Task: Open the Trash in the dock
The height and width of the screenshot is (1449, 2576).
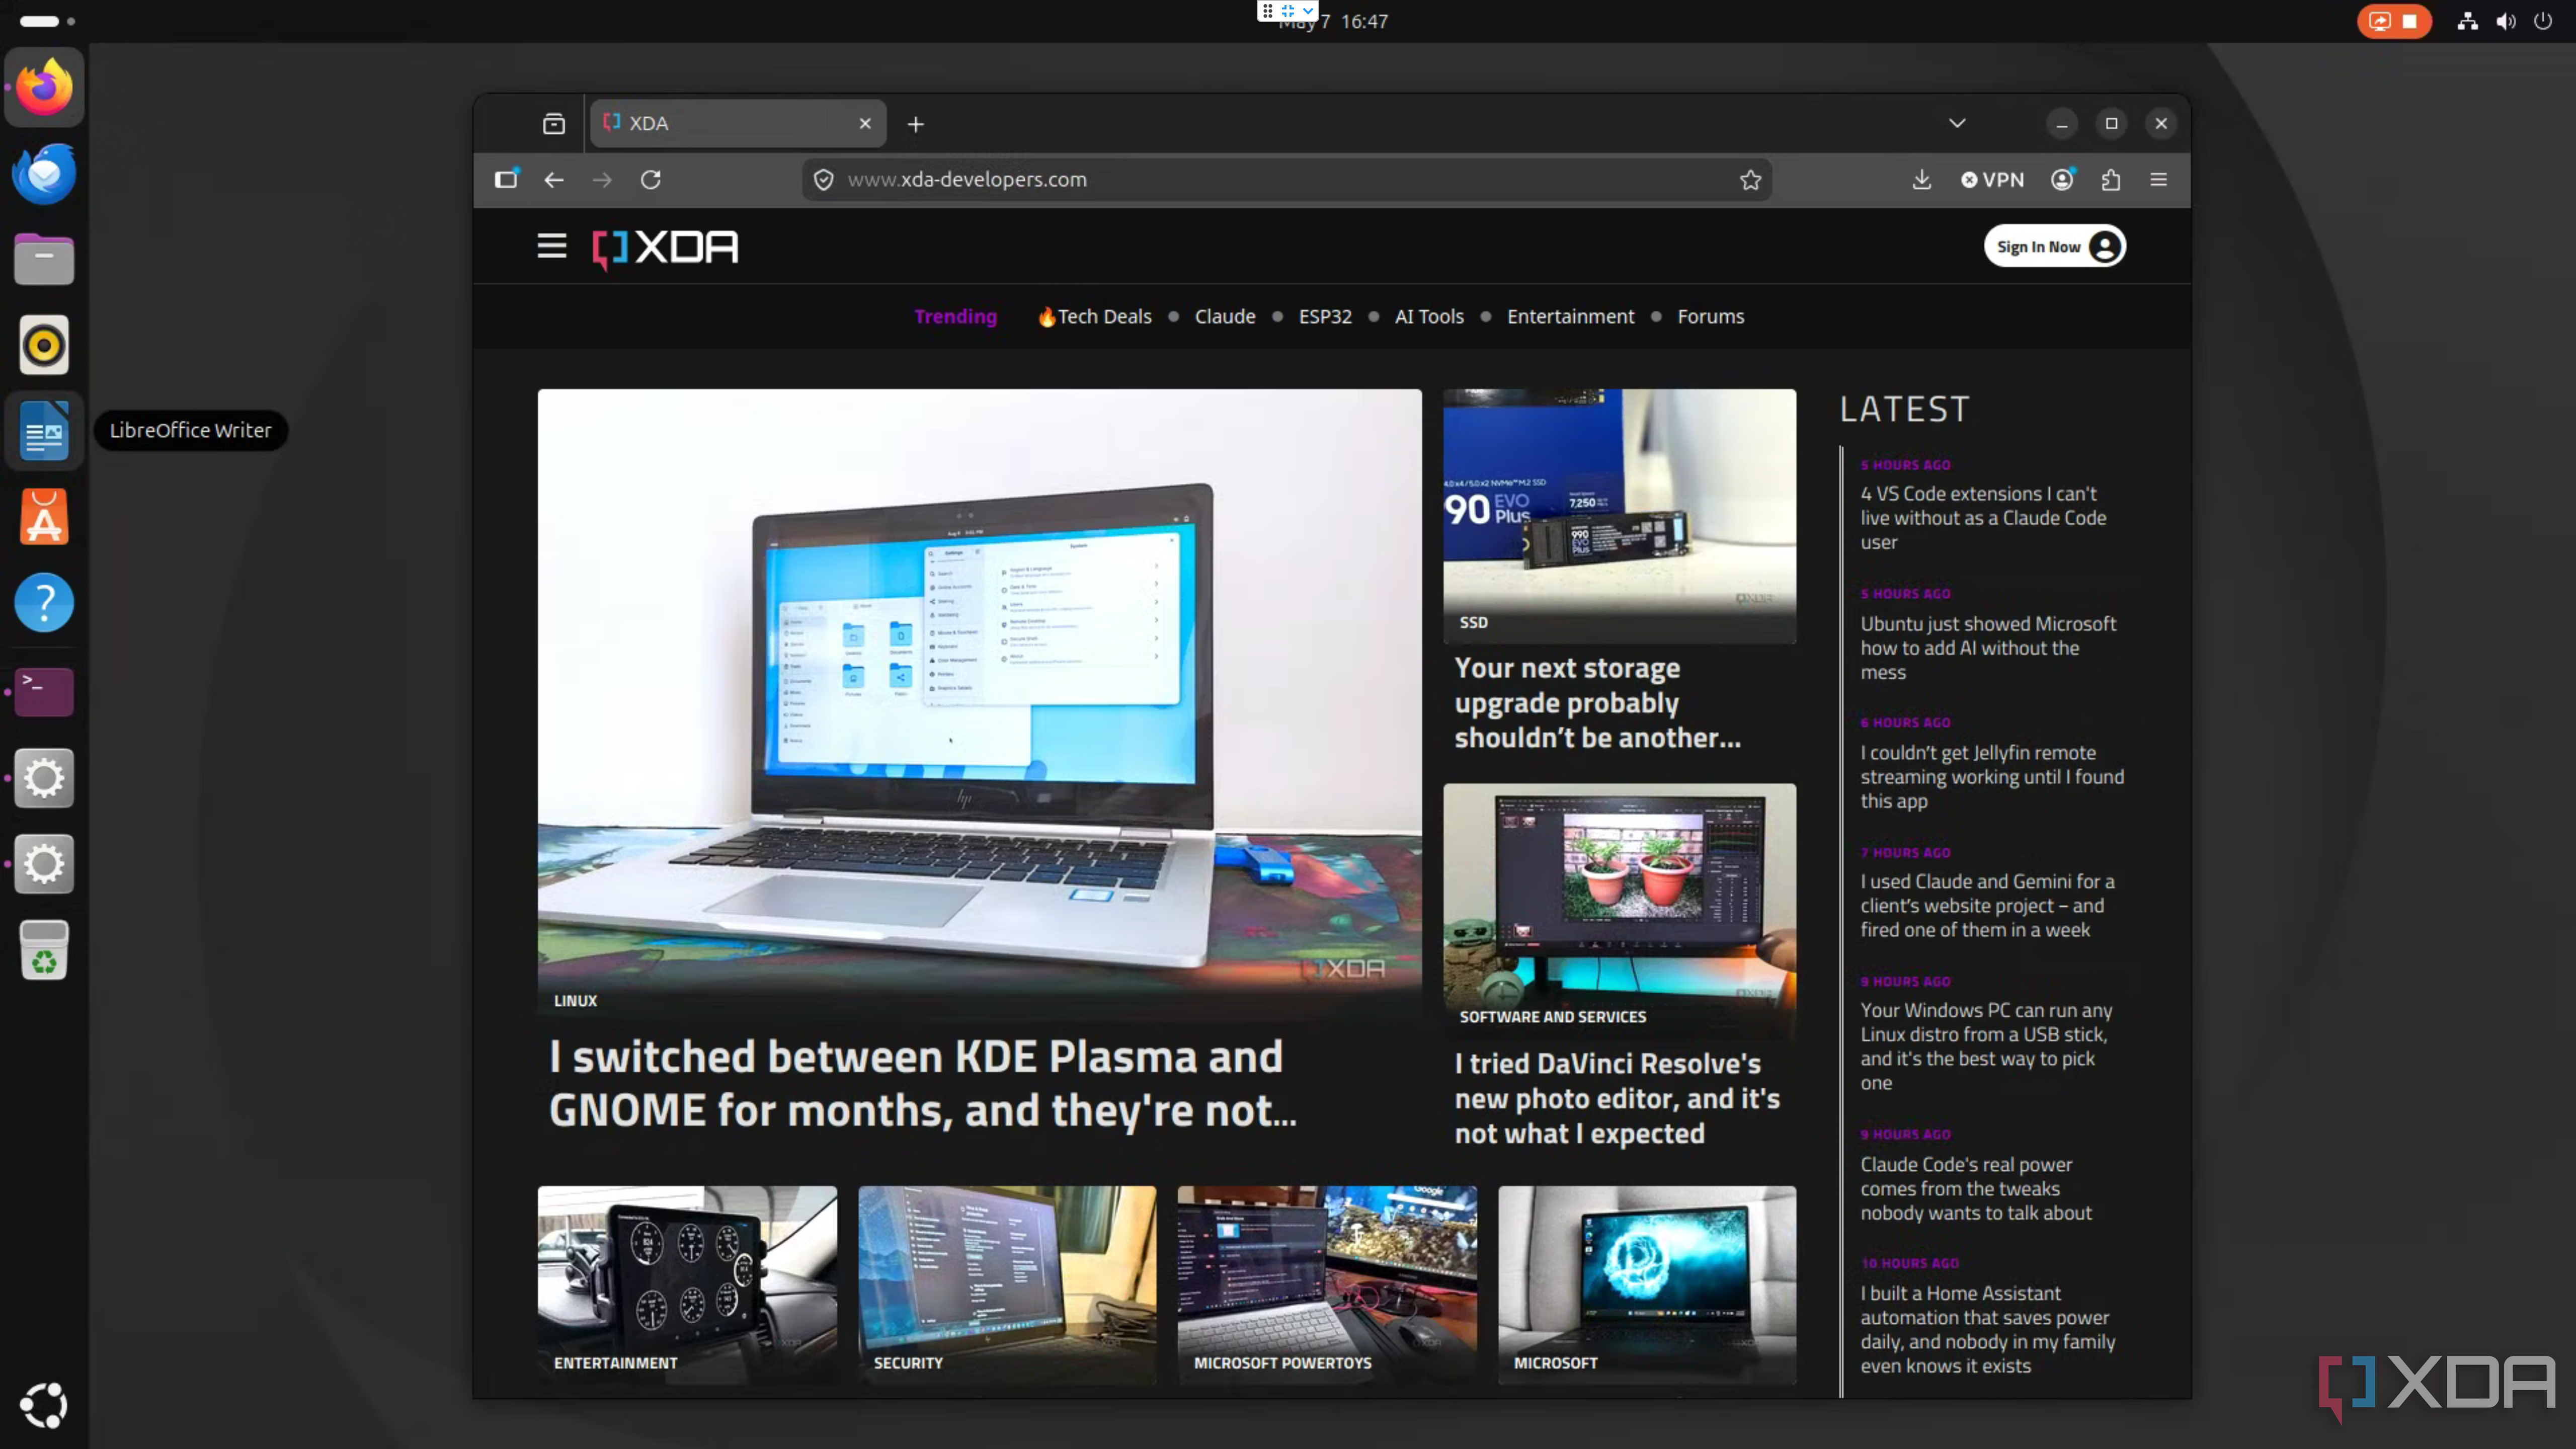Action: tap(44, 949)
